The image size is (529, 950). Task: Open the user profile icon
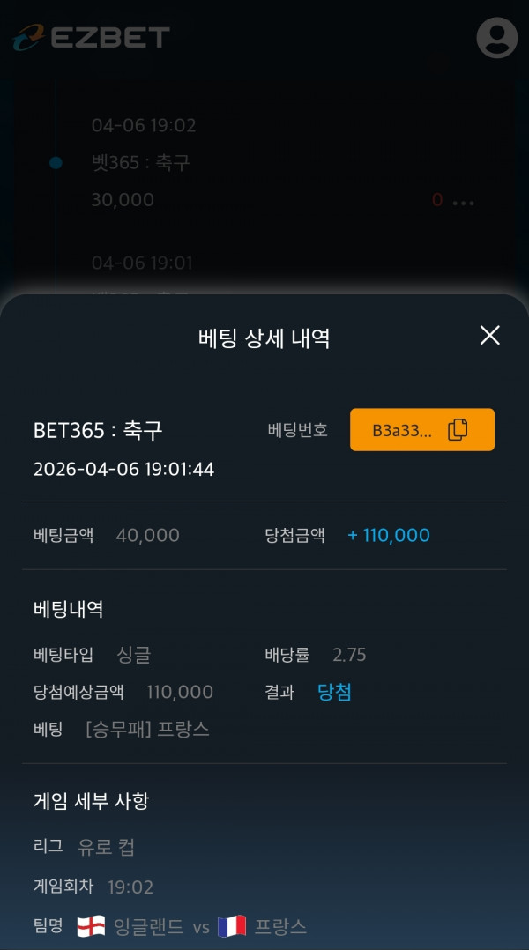496,38
